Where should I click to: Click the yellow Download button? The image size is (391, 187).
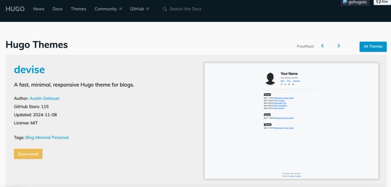tap(28, 154)
